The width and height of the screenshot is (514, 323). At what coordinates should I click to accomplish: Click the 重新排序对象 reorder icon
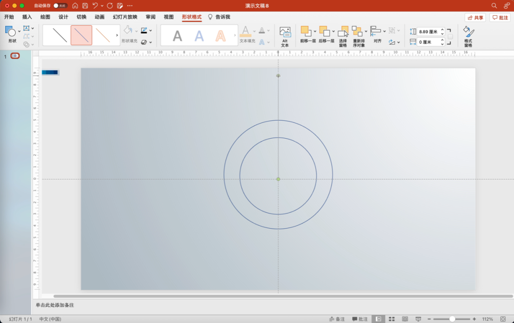pyautogui.click(x=356, y=31)
